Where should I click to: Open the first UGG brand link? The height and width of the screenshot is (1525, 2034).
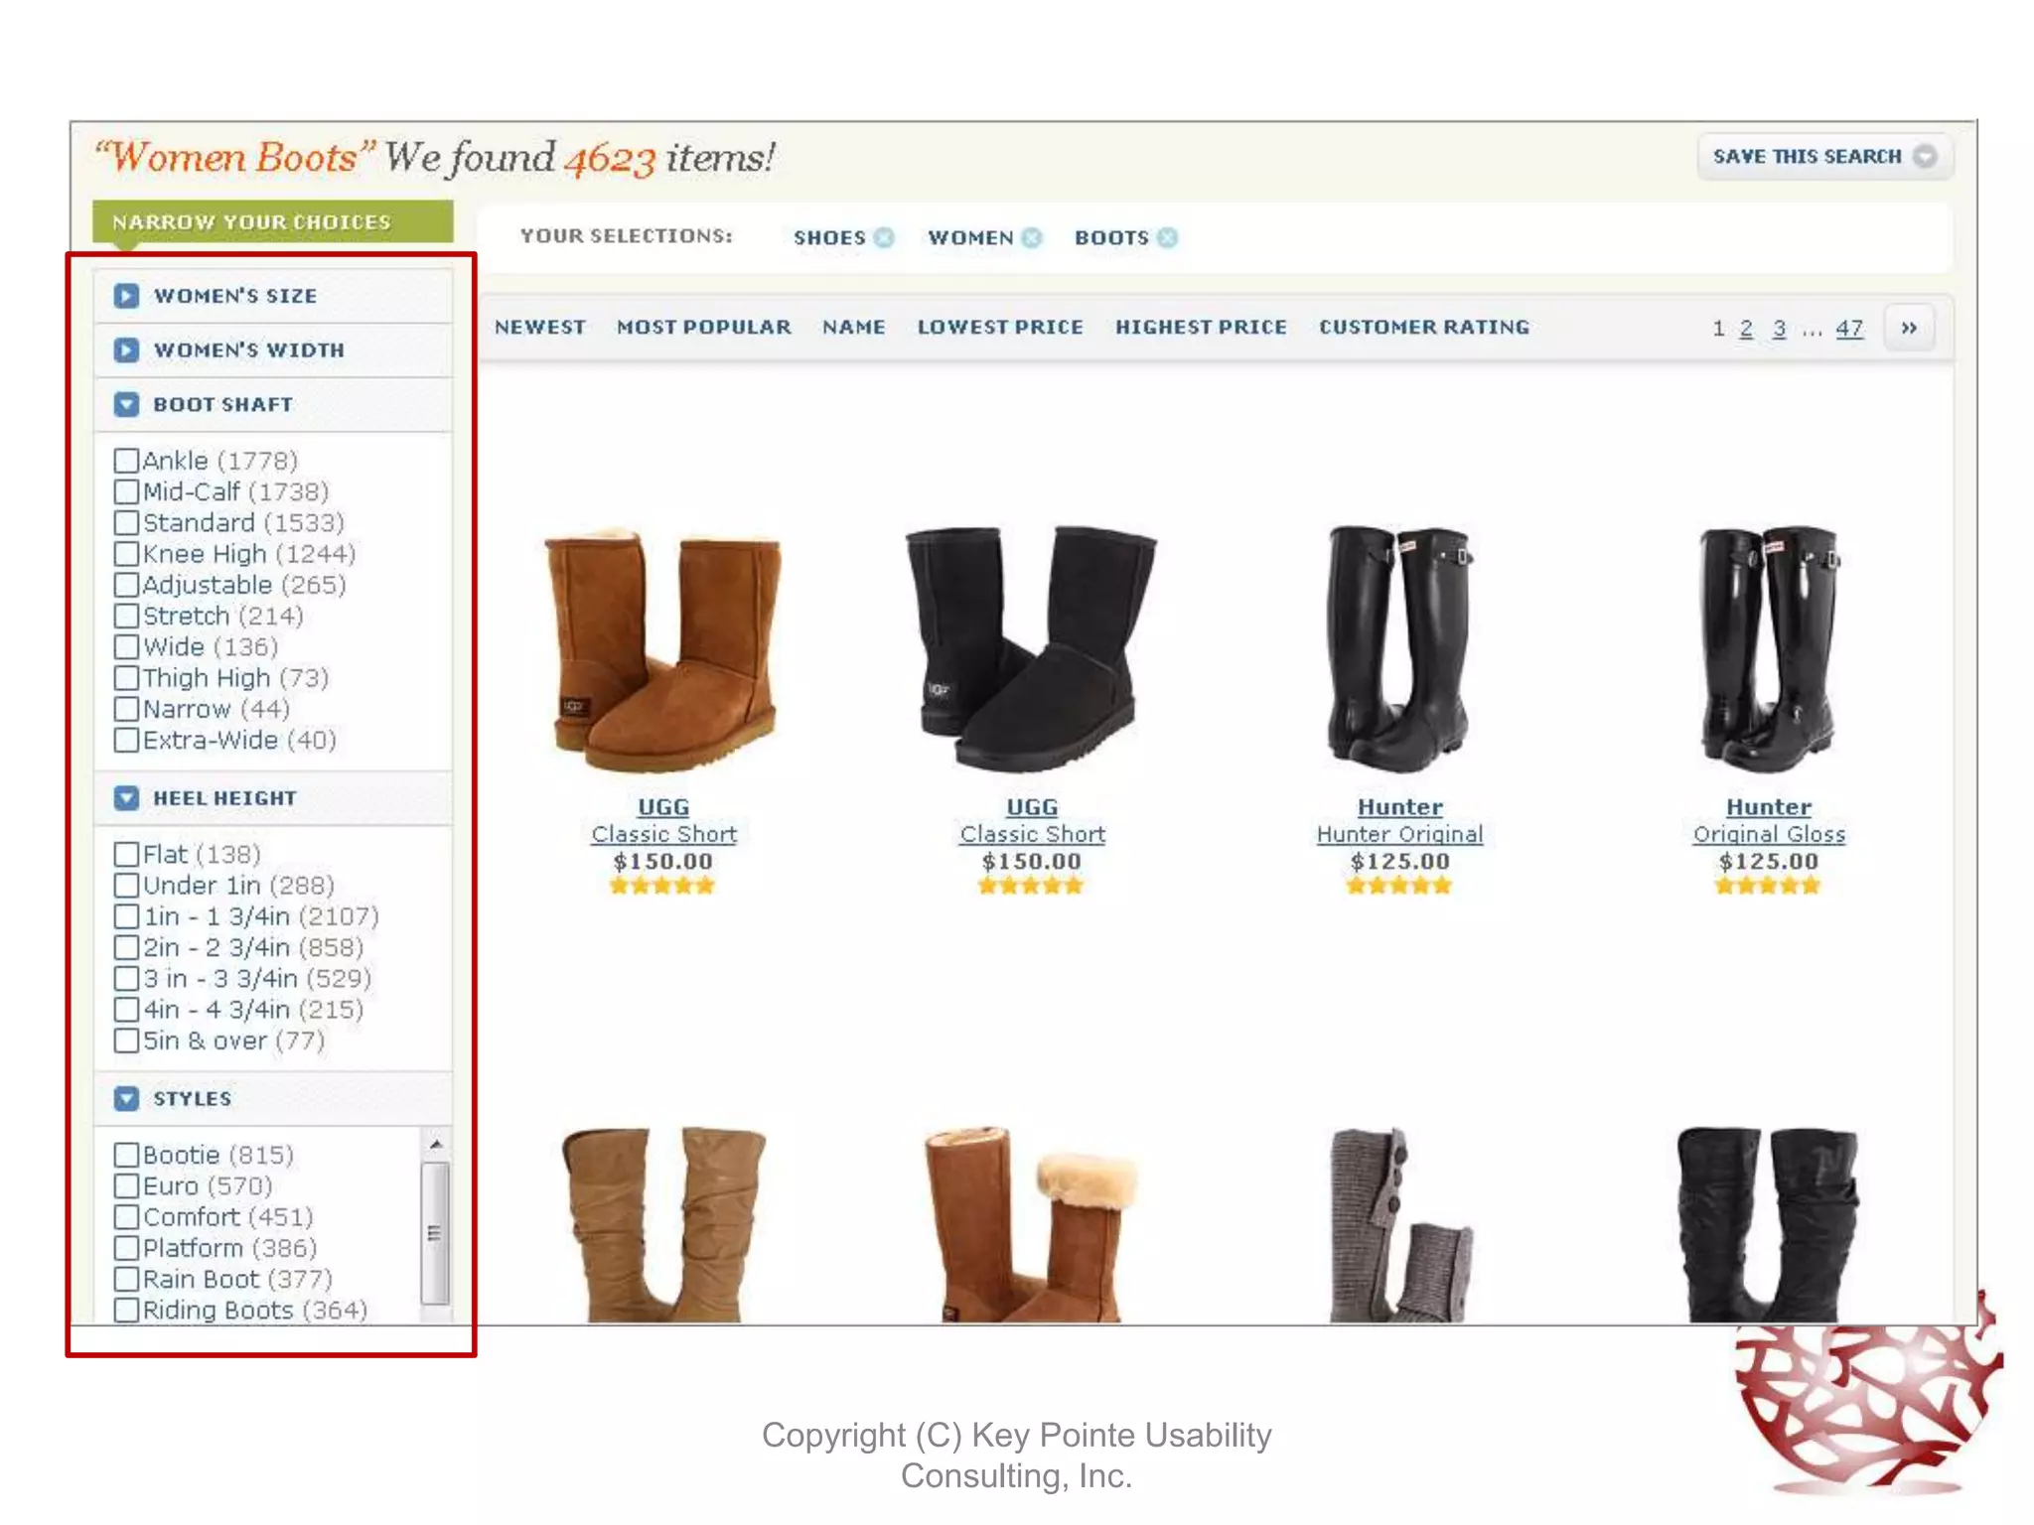pos(662,807)
